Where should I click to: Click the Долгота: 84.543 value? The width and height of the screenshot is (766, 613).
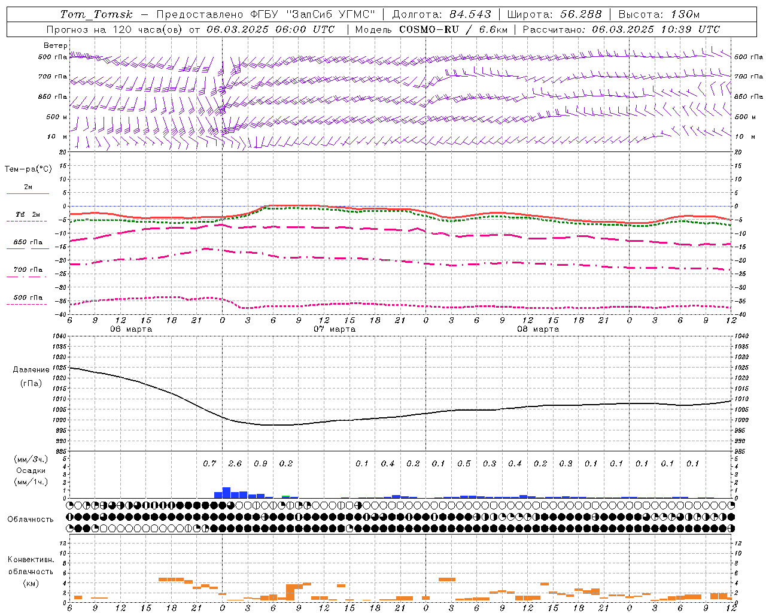click(x=442, y=14)
